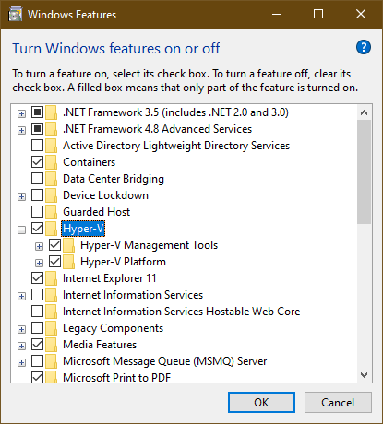Expand the .NET Framework 3.5 node

pos(21,113)
